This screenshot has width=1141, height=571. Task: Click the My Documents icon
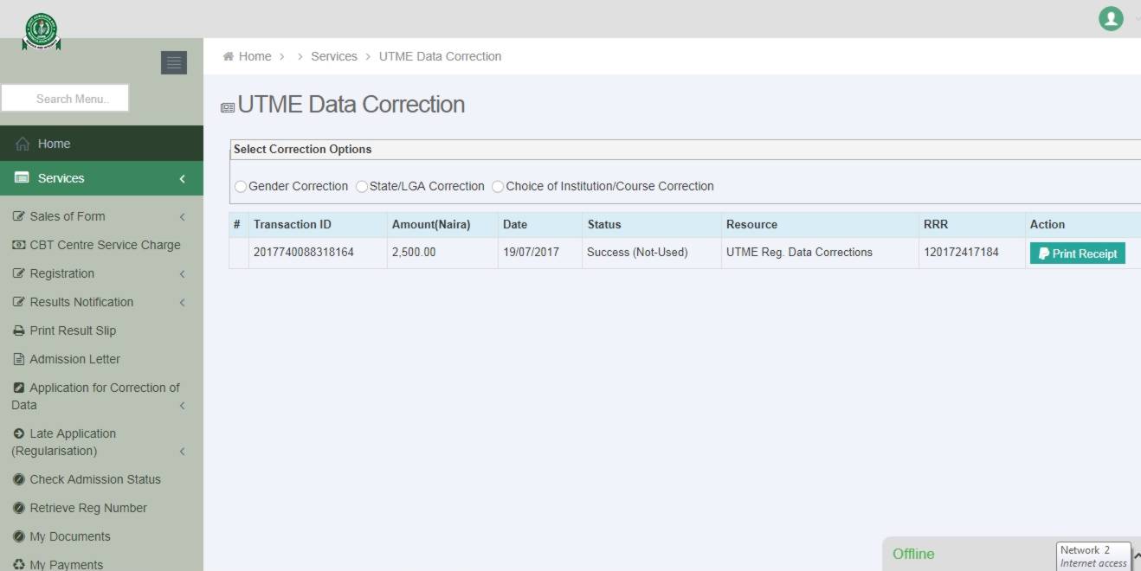[x=19, y=536]
